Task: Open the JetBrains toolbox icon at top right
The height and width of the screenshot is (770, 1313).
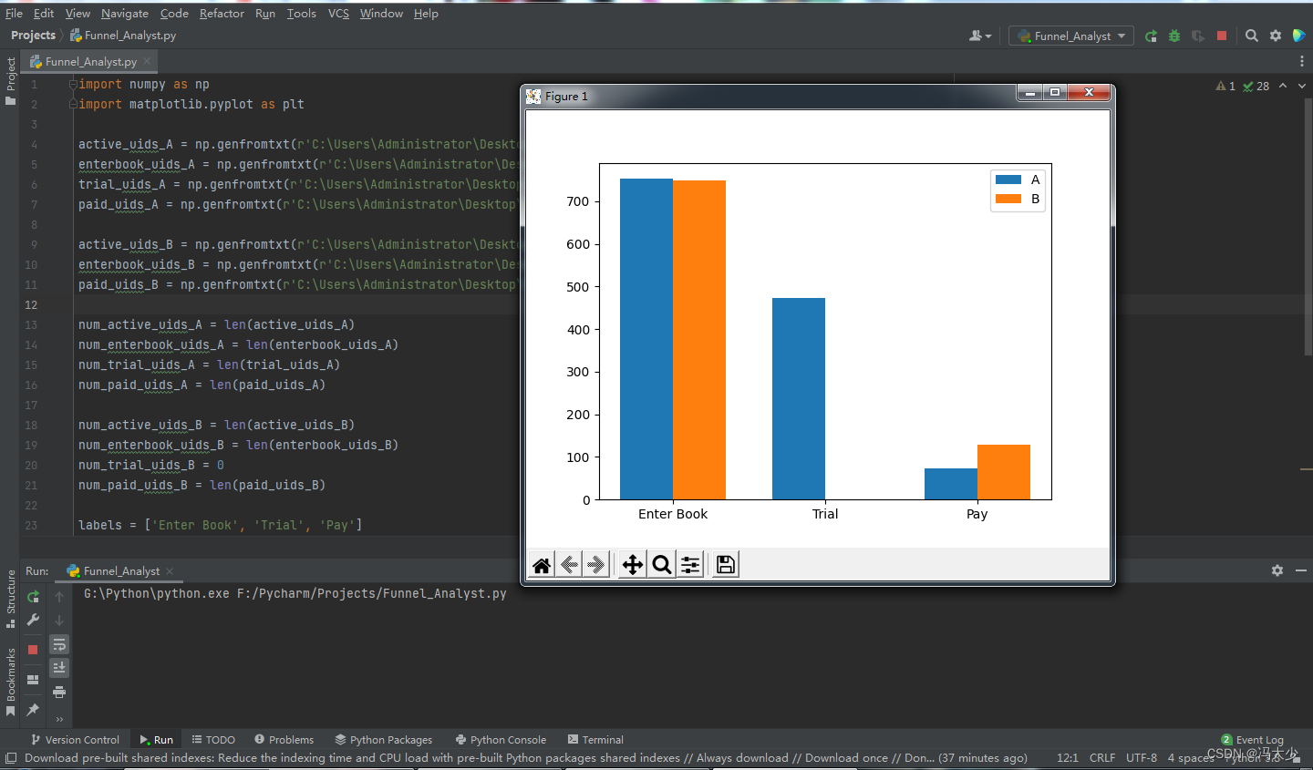Action: [x=1299, y=36]
